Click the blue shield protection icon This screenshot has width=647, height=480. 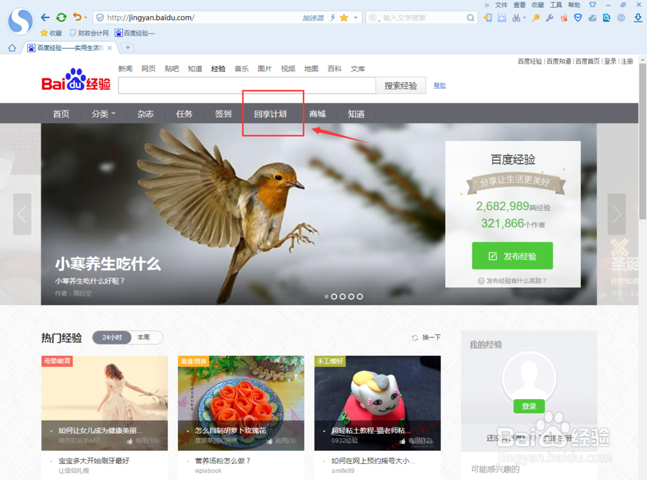click(x=578, y=17)
